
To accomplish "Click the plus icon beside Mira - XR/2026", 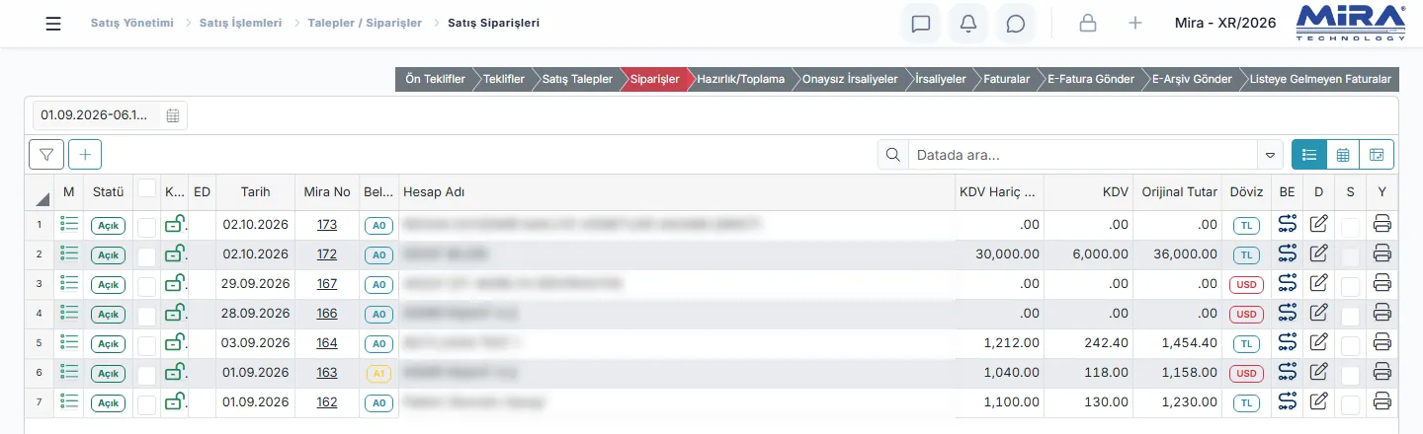I will tap(1135, 23).
